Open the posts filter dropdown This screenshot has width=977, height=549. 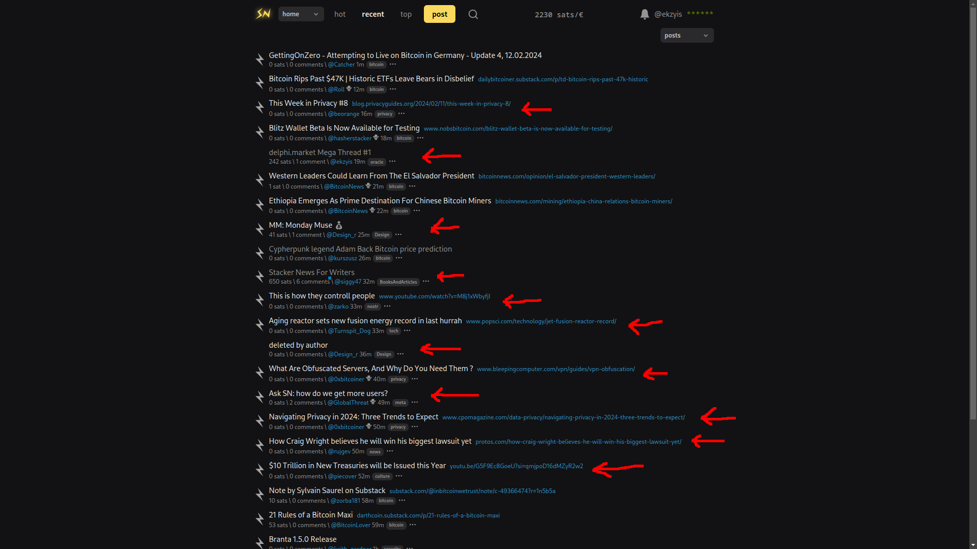(x=686, y=36)
